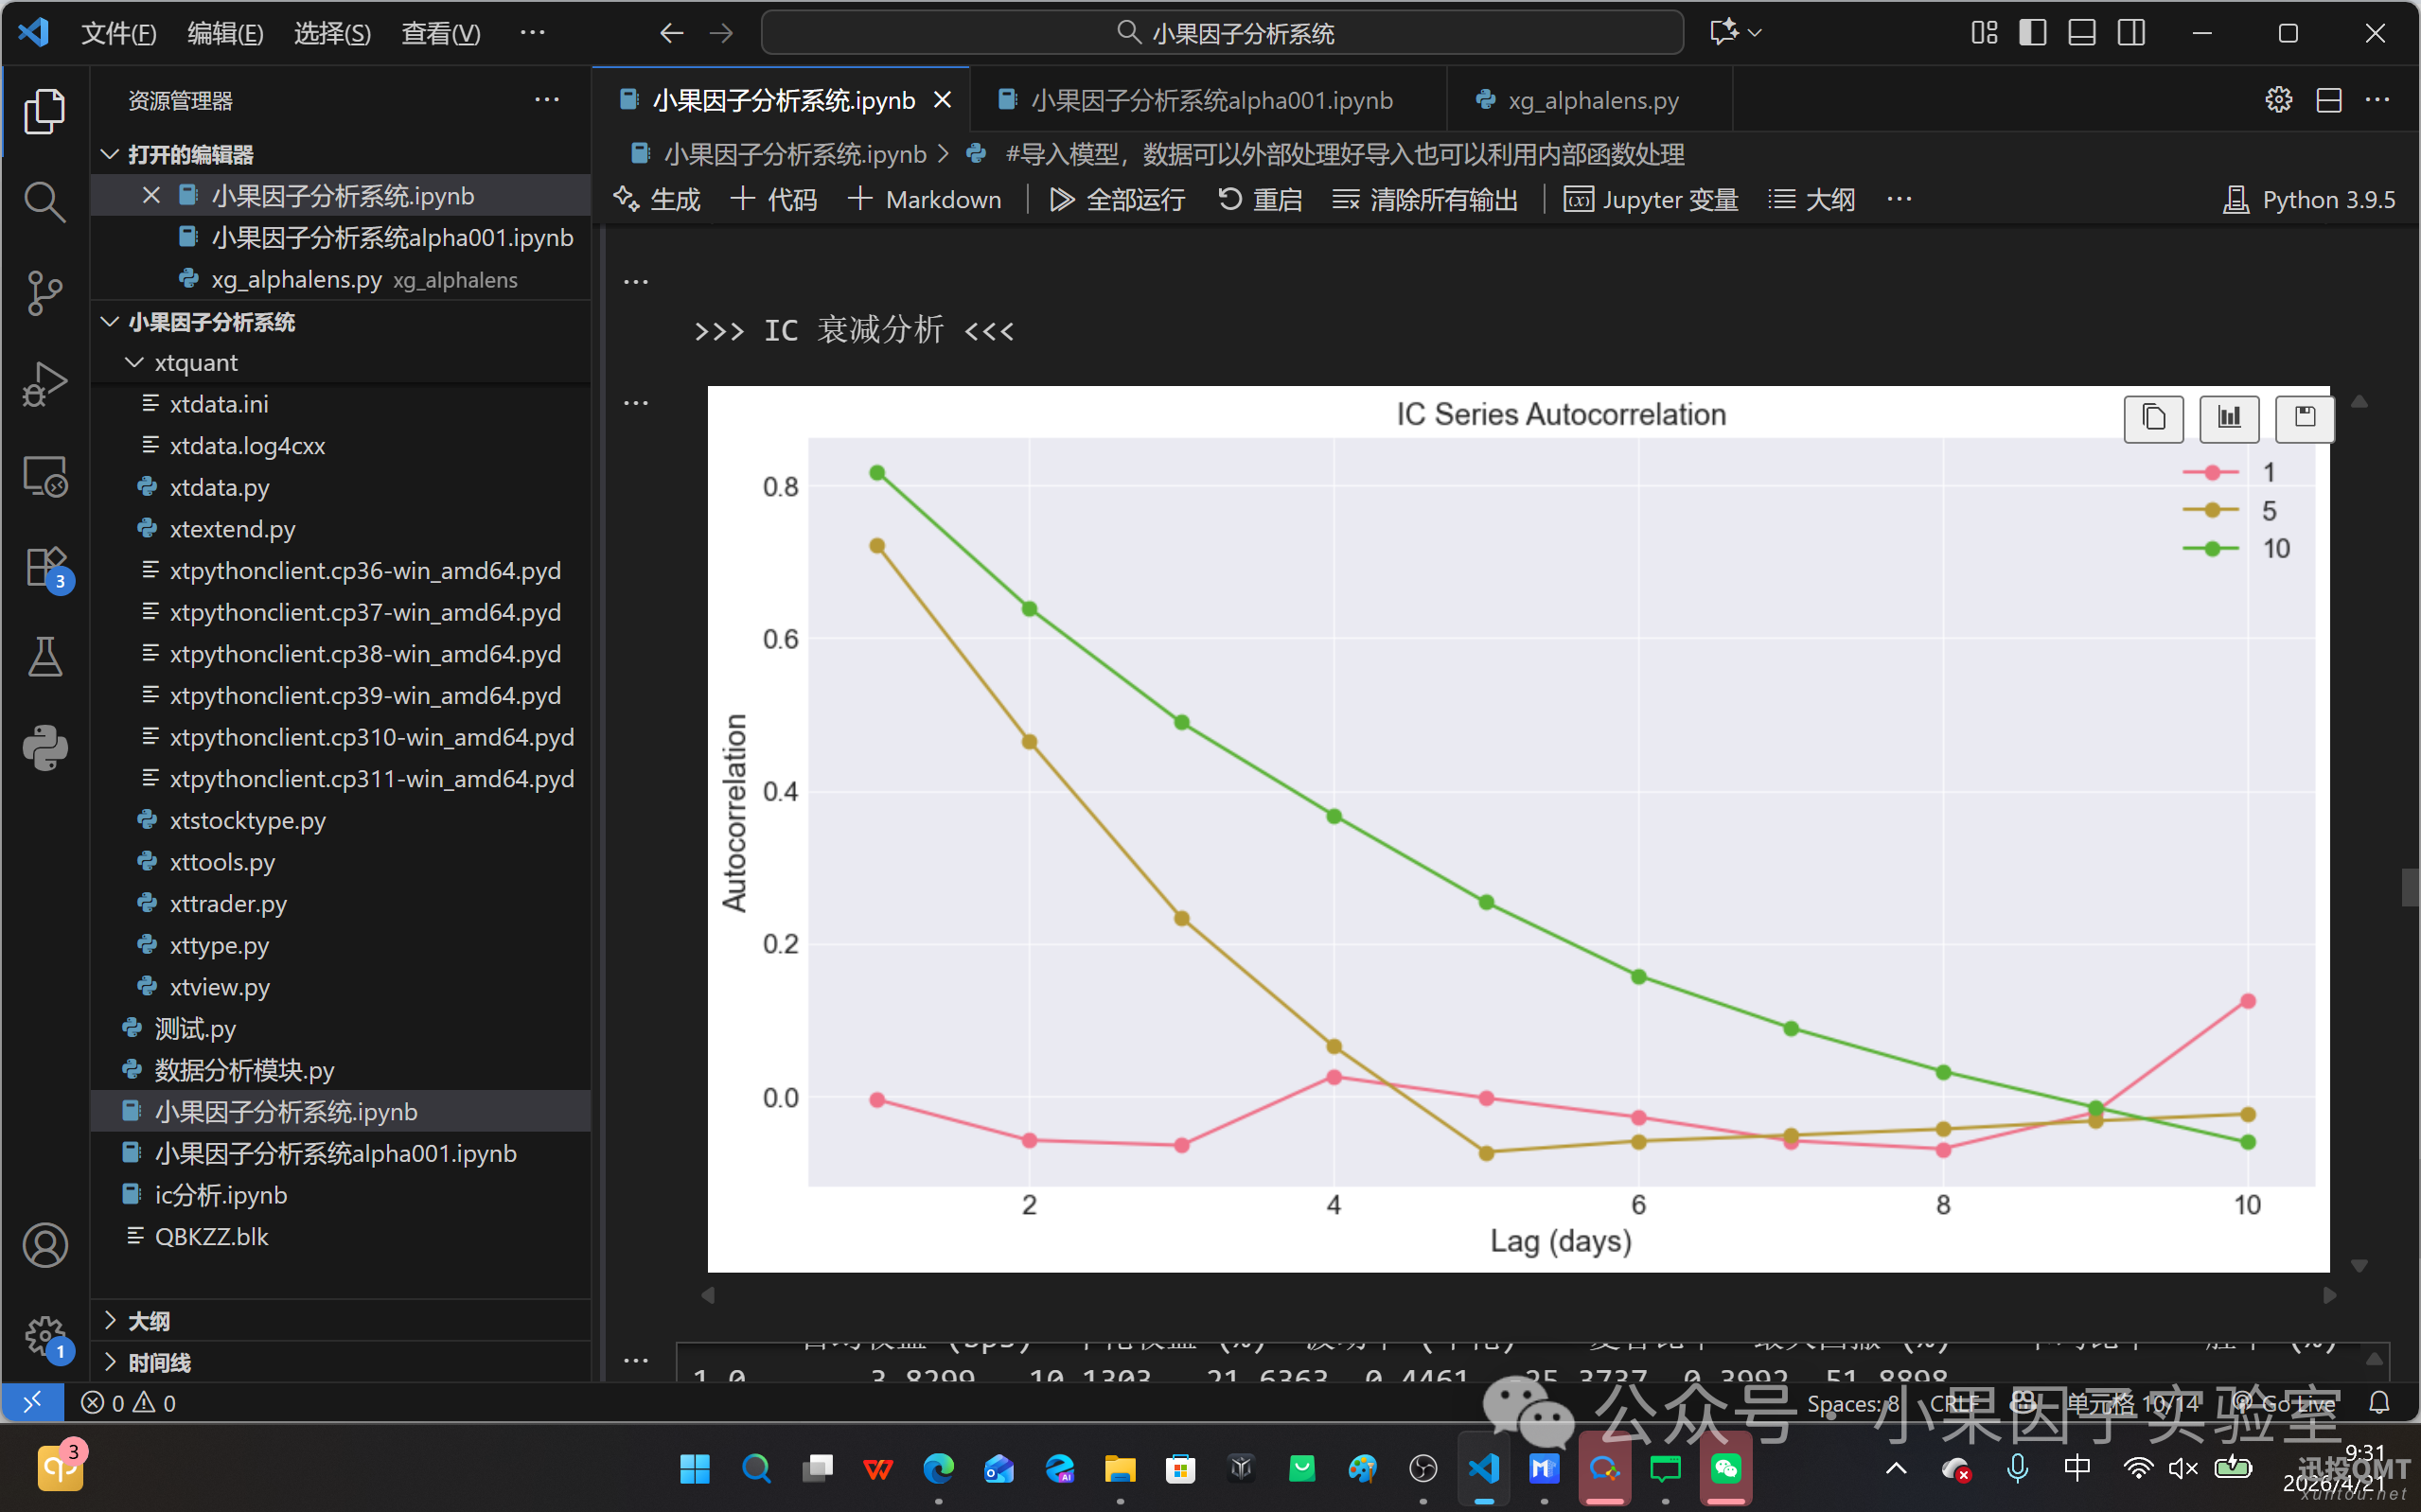Image resolution: width=2421 pixels, height=1512 pixels.
Task: Open the Extensions view with badge
Action: click(x=45, y=568)
